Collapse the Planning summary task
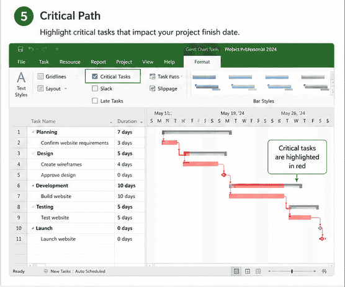Screen dimensions: 345x287 click(x=33, y=132)
